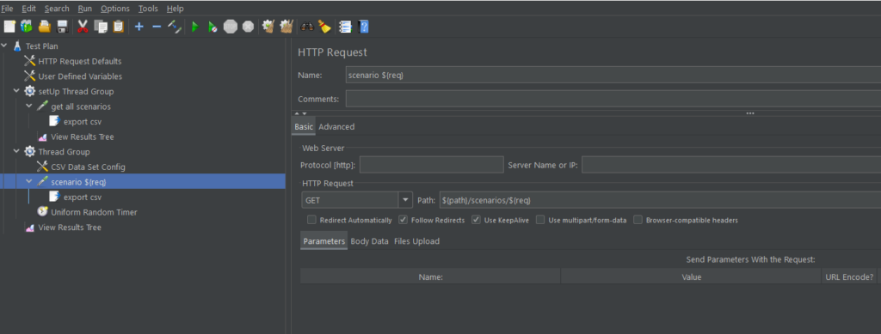Image resolution: width=881 pixels, height=334 pixels.
Task: Clear all results with double broom icon
Action: coord(286,27)
